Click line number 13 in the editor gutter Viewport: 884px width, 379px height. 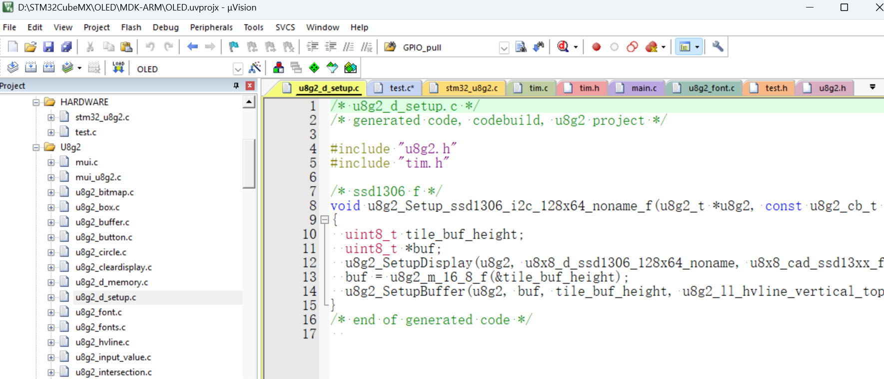point(310,277)
